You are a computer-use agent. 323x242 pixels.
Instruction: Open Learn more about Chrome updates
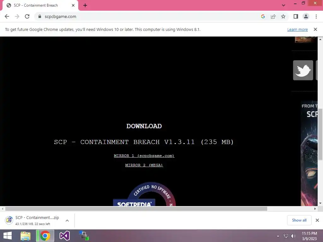[297, 29]
